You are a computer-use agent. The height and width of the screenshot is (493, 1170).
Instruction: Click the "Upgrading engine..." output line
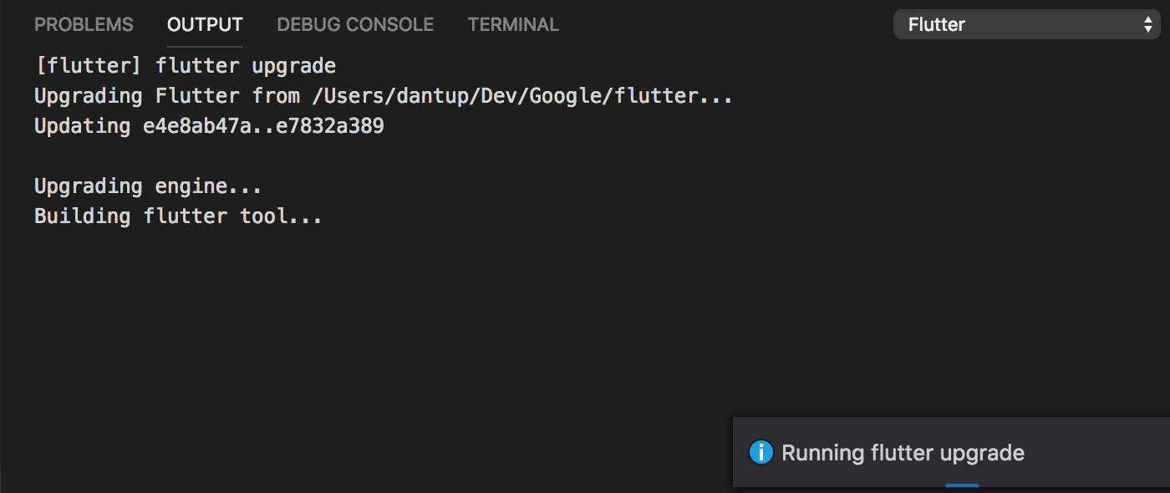tap(149, 186)
